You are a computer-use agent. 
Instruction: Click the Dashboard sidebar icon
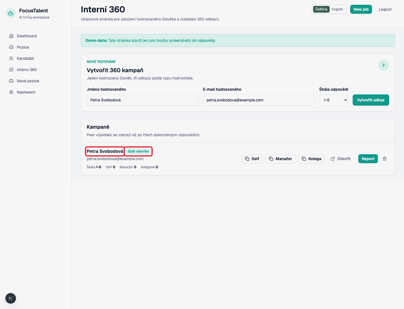(11, 36)
